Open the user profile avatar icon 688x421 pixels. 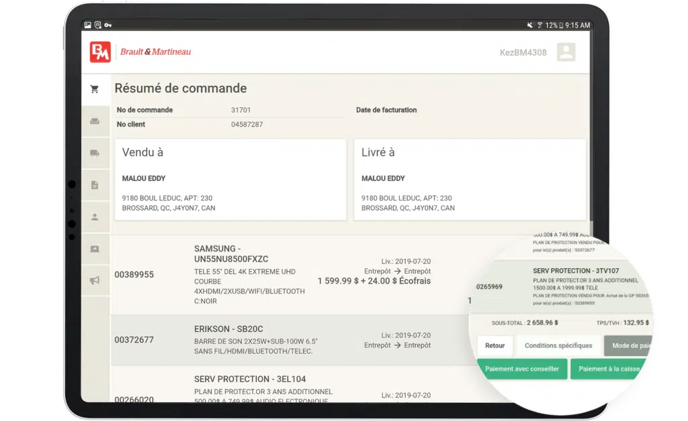(x=566, y=52)
